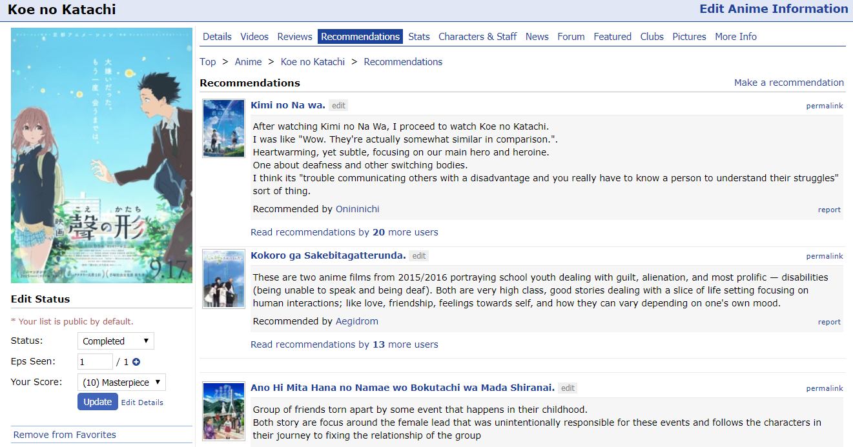Open the Your Score dropdown
This screenshot has height=447, width=853.
point(121,382)
